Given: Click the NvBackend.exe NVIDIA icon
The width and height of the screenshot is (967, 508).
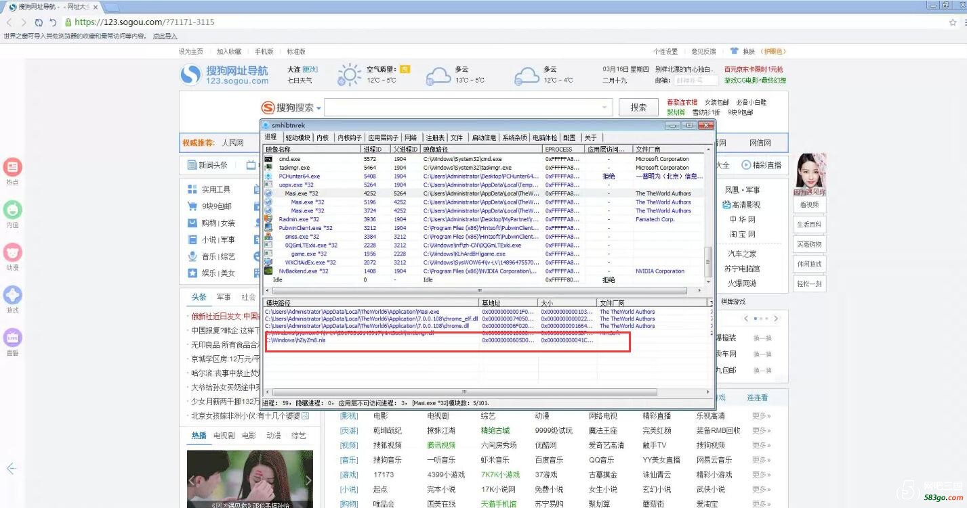Looking at the screenshot, I should point(268,271).
